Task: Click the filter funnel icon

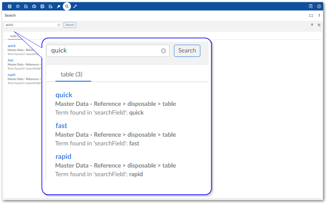Action: point(312,25)
